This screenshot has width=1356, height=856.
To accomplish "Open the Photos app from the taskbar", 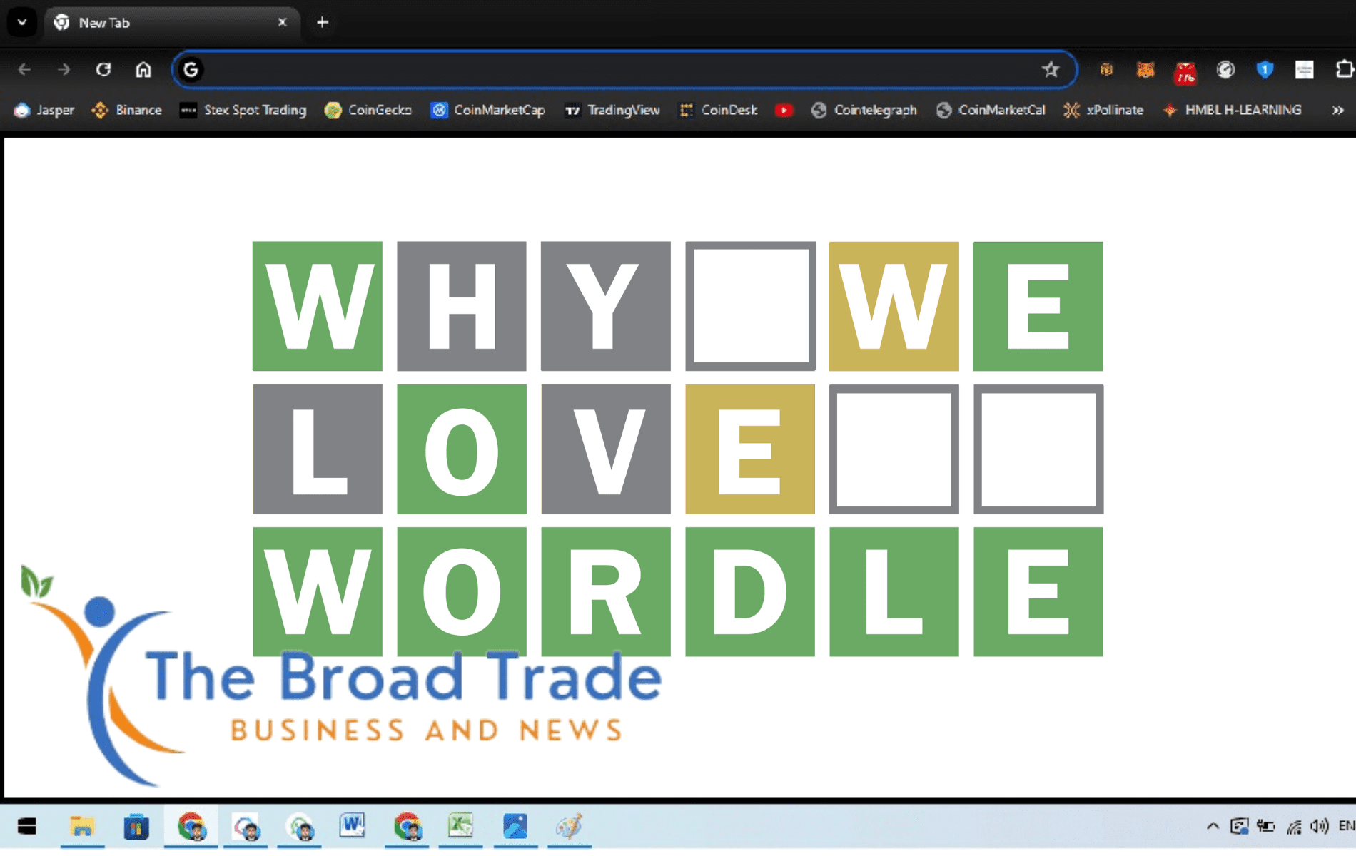I will point(515,825).
